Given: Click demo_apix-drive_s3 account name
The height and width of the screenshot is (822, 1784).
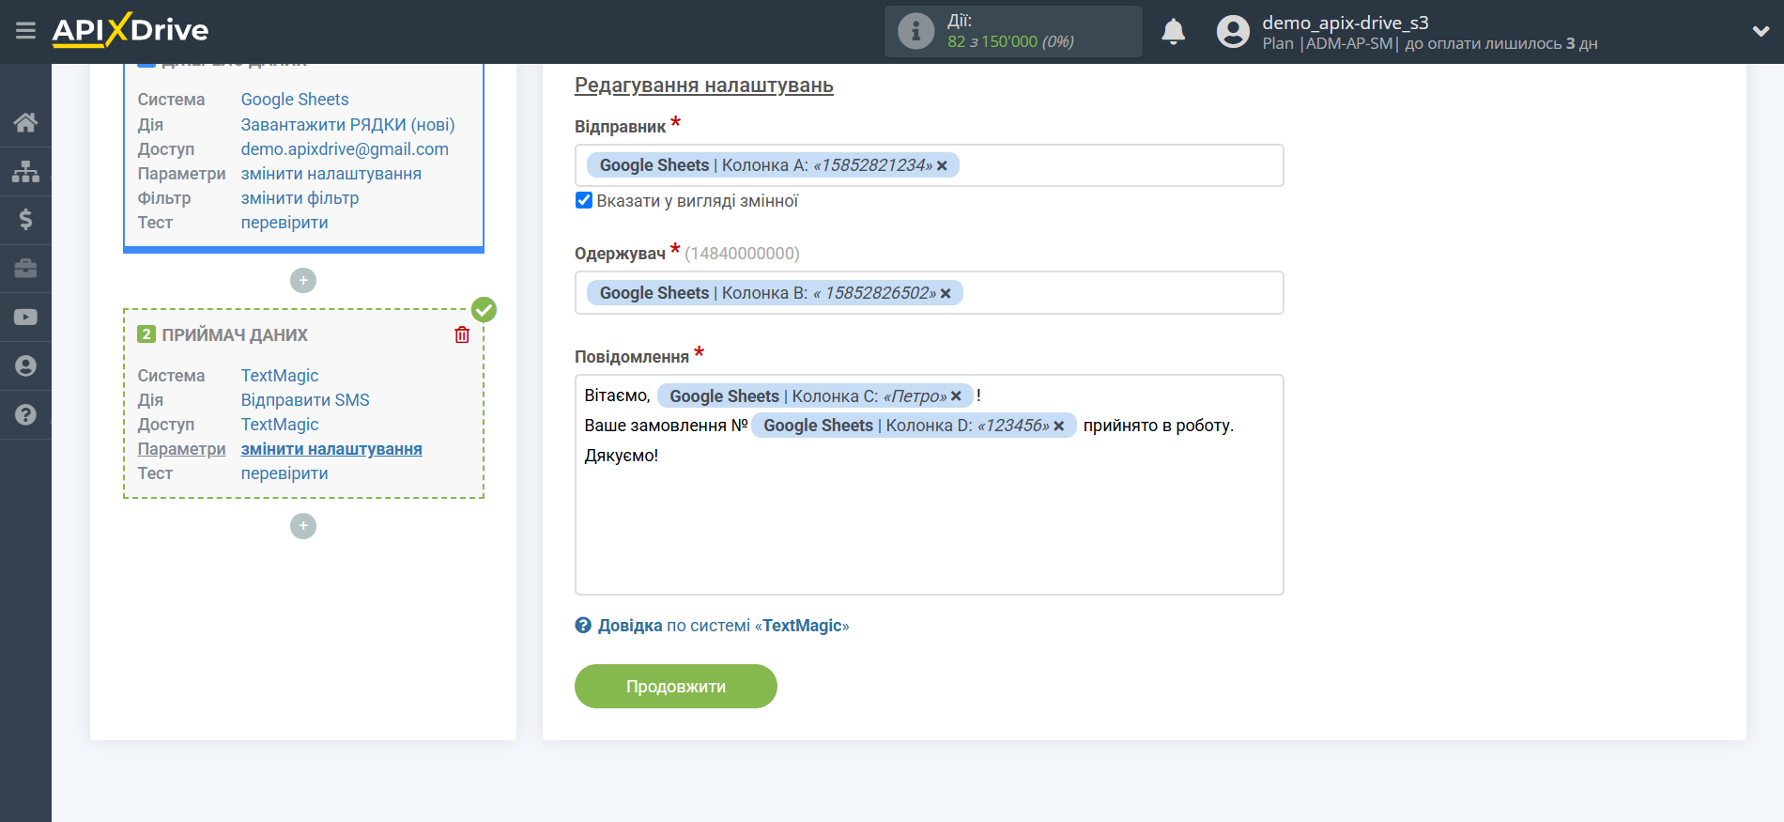Looking at the screenshot, I should point(1345,23).
